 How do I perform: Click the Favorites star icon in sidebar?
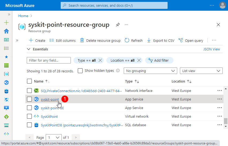6,57
